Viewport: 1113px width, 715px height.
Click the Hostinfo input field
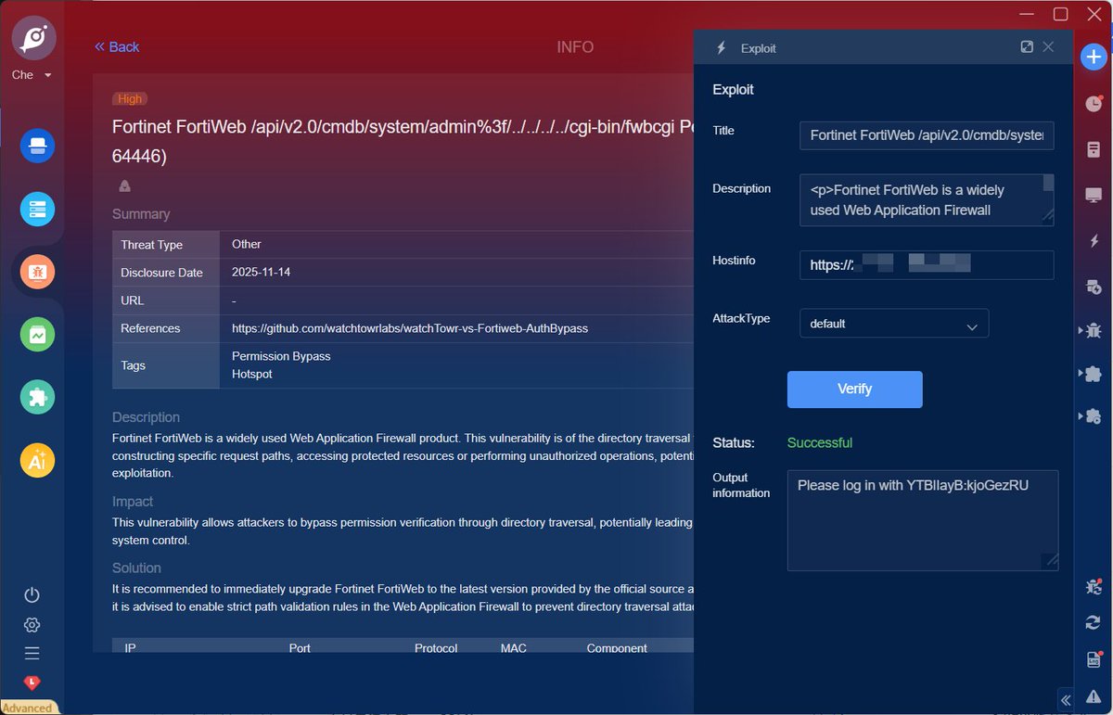[927, 265]
